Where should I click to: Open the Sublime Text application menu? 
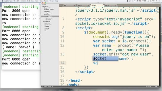click(8, 1)
